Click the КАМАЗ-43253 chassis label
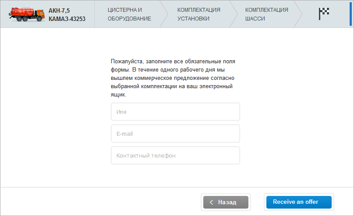 [67, 19]
